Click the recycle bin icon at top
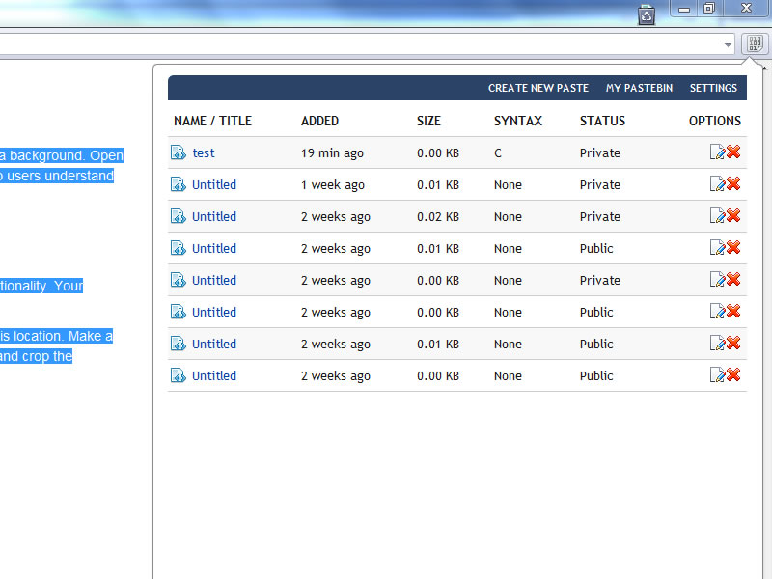 (x=647, y=14)
